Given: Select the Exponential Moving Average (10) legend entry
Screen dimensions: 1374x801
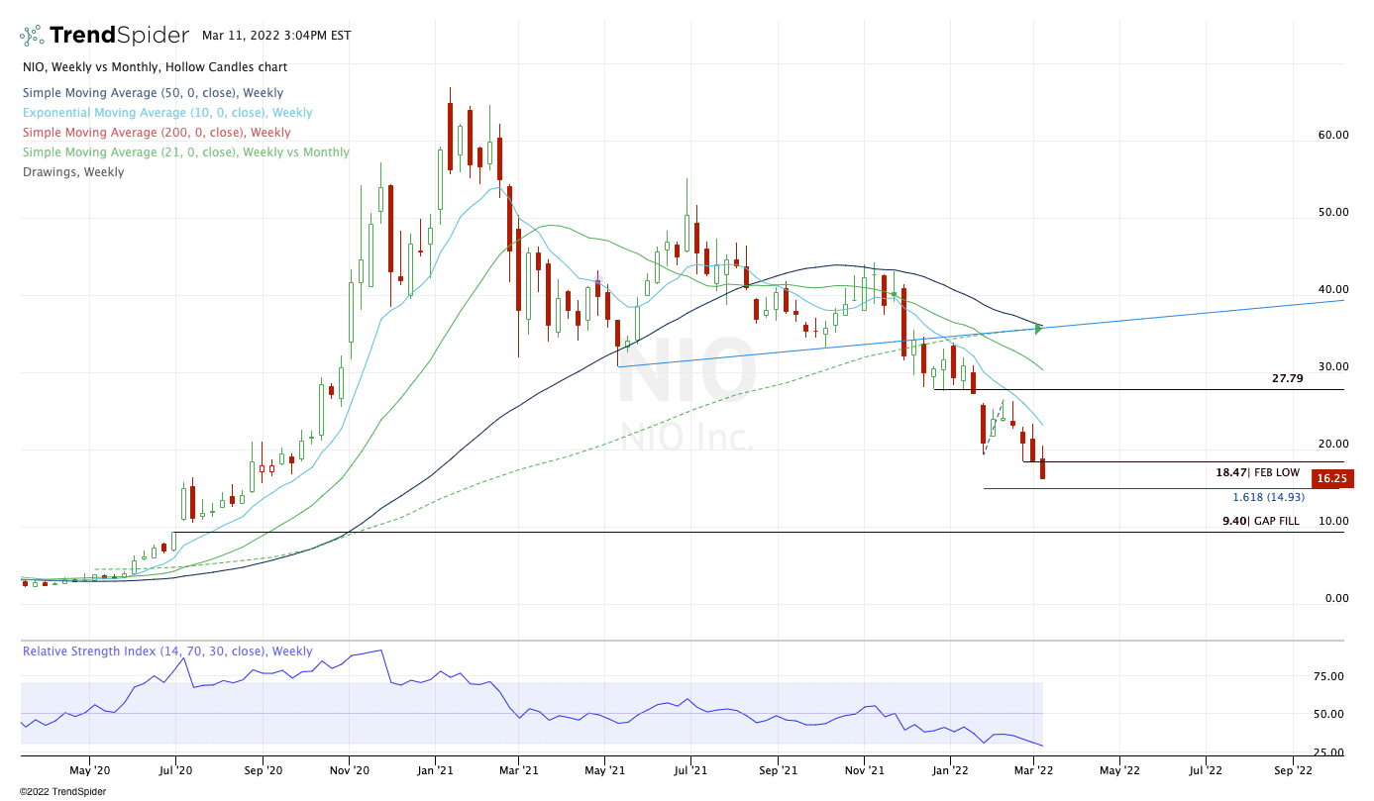Looking at the screenshot, I should point(167,113).
